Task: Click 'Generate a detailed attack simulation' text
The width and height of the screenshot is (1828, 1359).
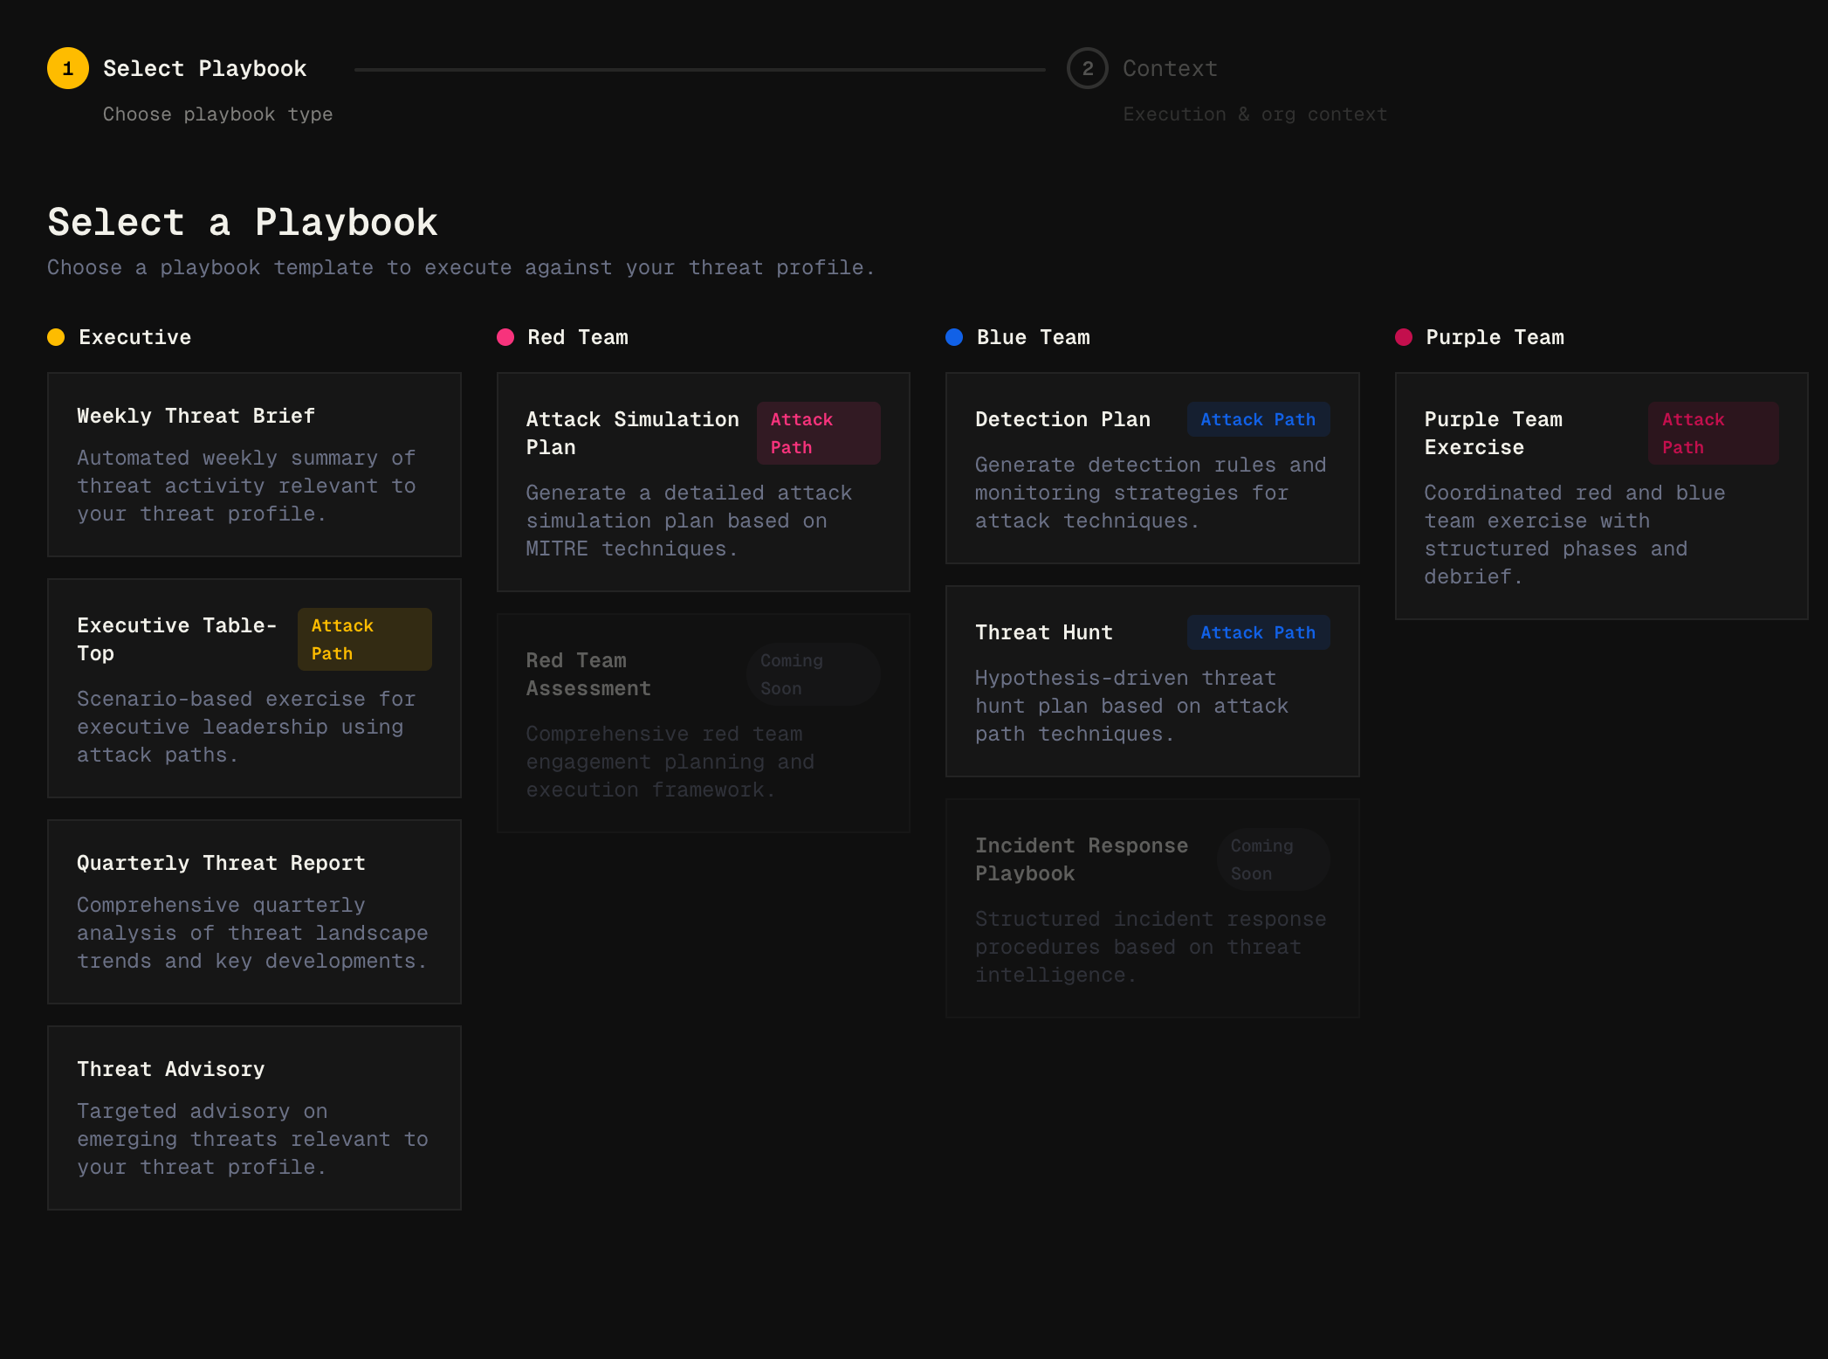Action: click(x=689, y=521)
